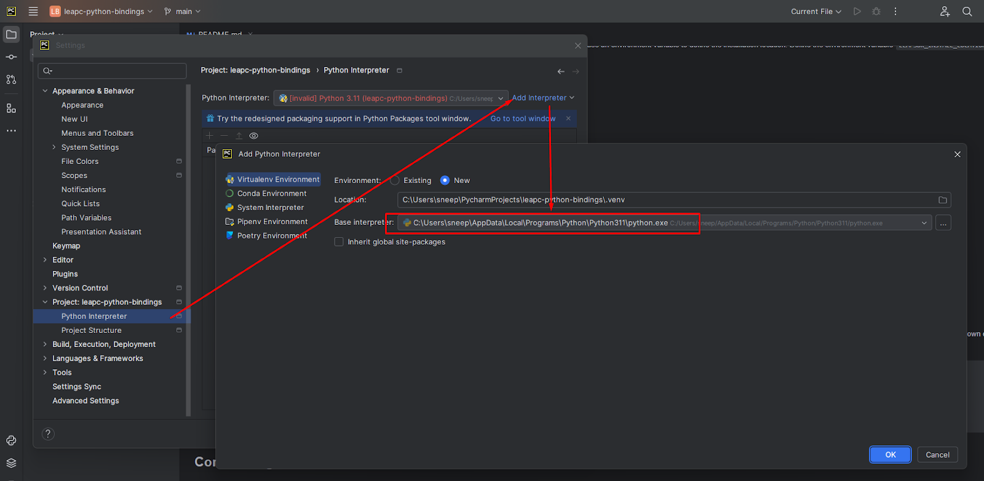984x481 pixels.
Task: Expand the Tools settings node
Action: click(45, 373)
